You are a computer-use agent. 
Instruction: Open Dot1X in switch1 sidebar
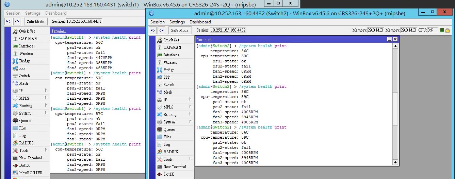30,165
